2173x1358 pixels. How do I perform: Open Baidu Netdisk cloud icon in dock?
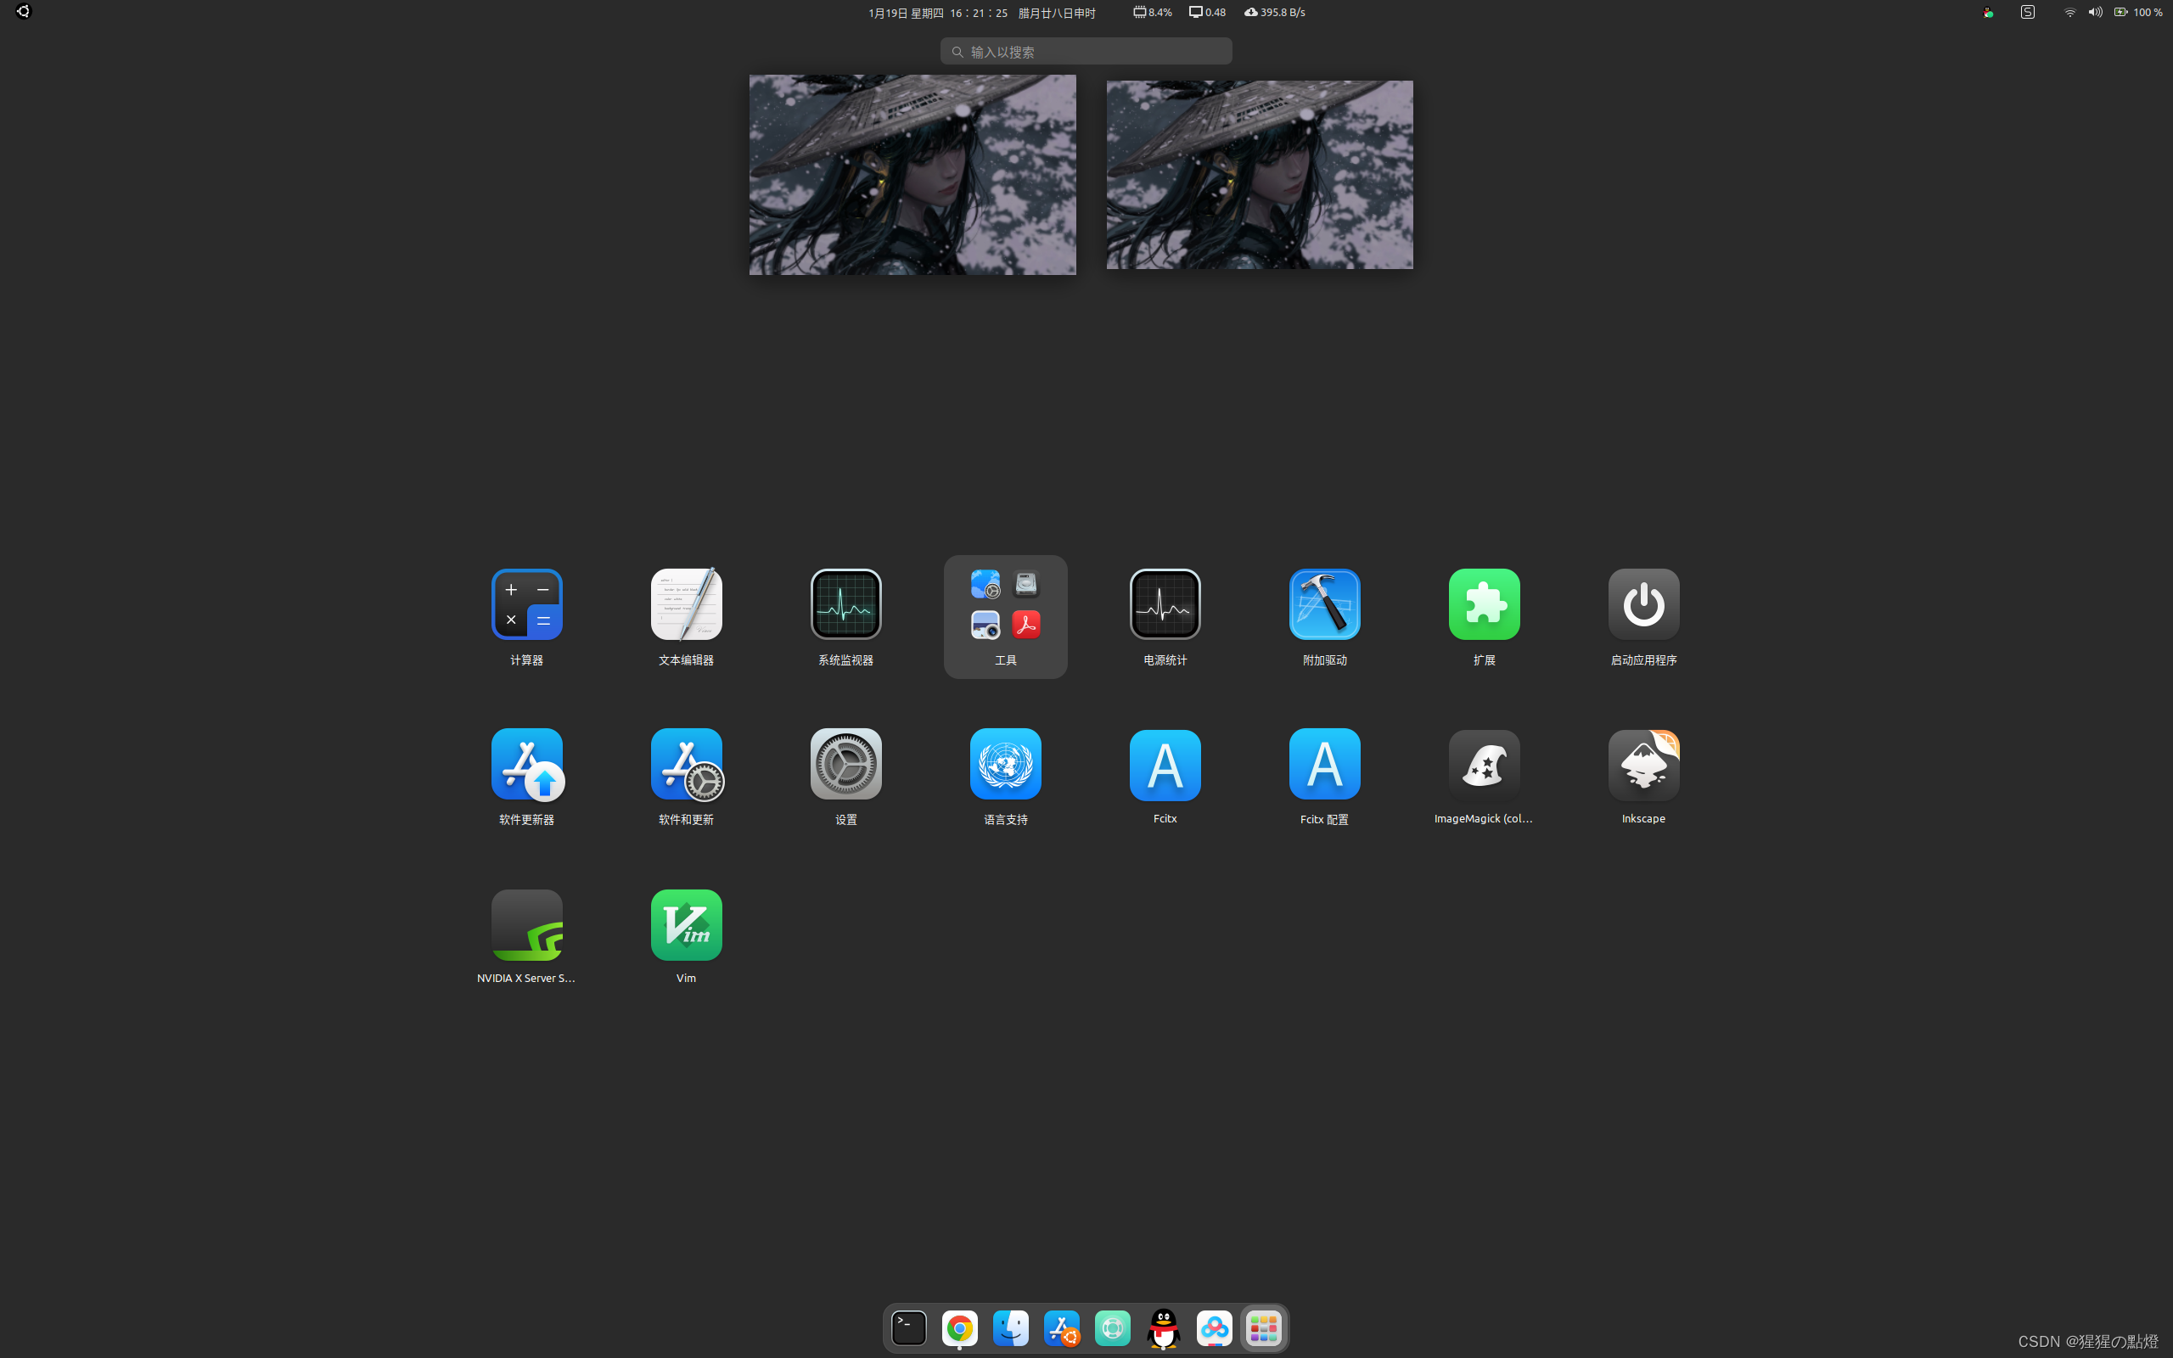pyautogui.click(x=1214, y=1327)
